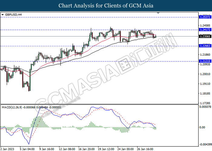Select the 2 Jan 2023 time label
The height and width of the screenshot is (151, 212).
coord(7,149)
